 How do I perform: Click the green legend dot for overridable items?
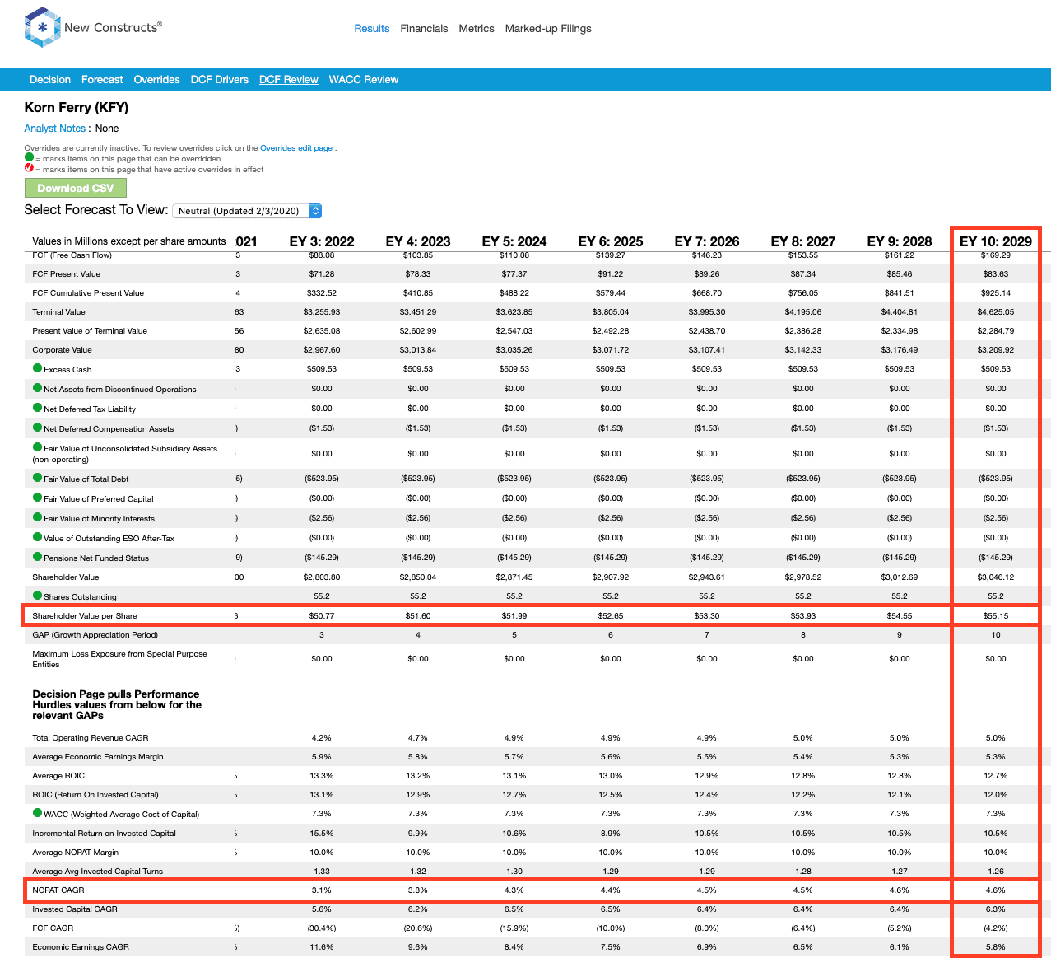29,157
